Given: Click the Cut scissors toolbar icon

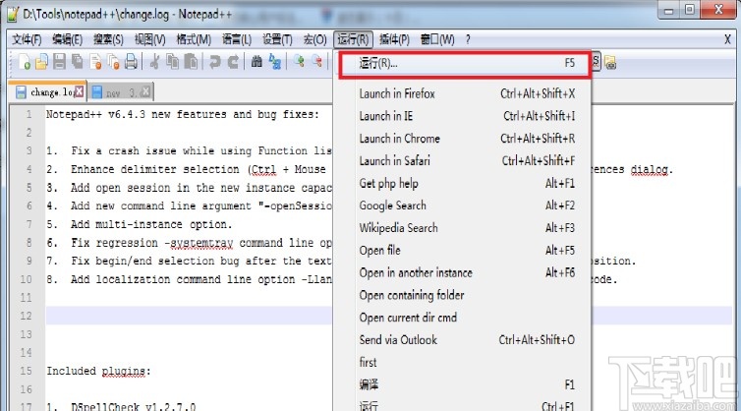Looking at the screenshot, I should [154, 62].
